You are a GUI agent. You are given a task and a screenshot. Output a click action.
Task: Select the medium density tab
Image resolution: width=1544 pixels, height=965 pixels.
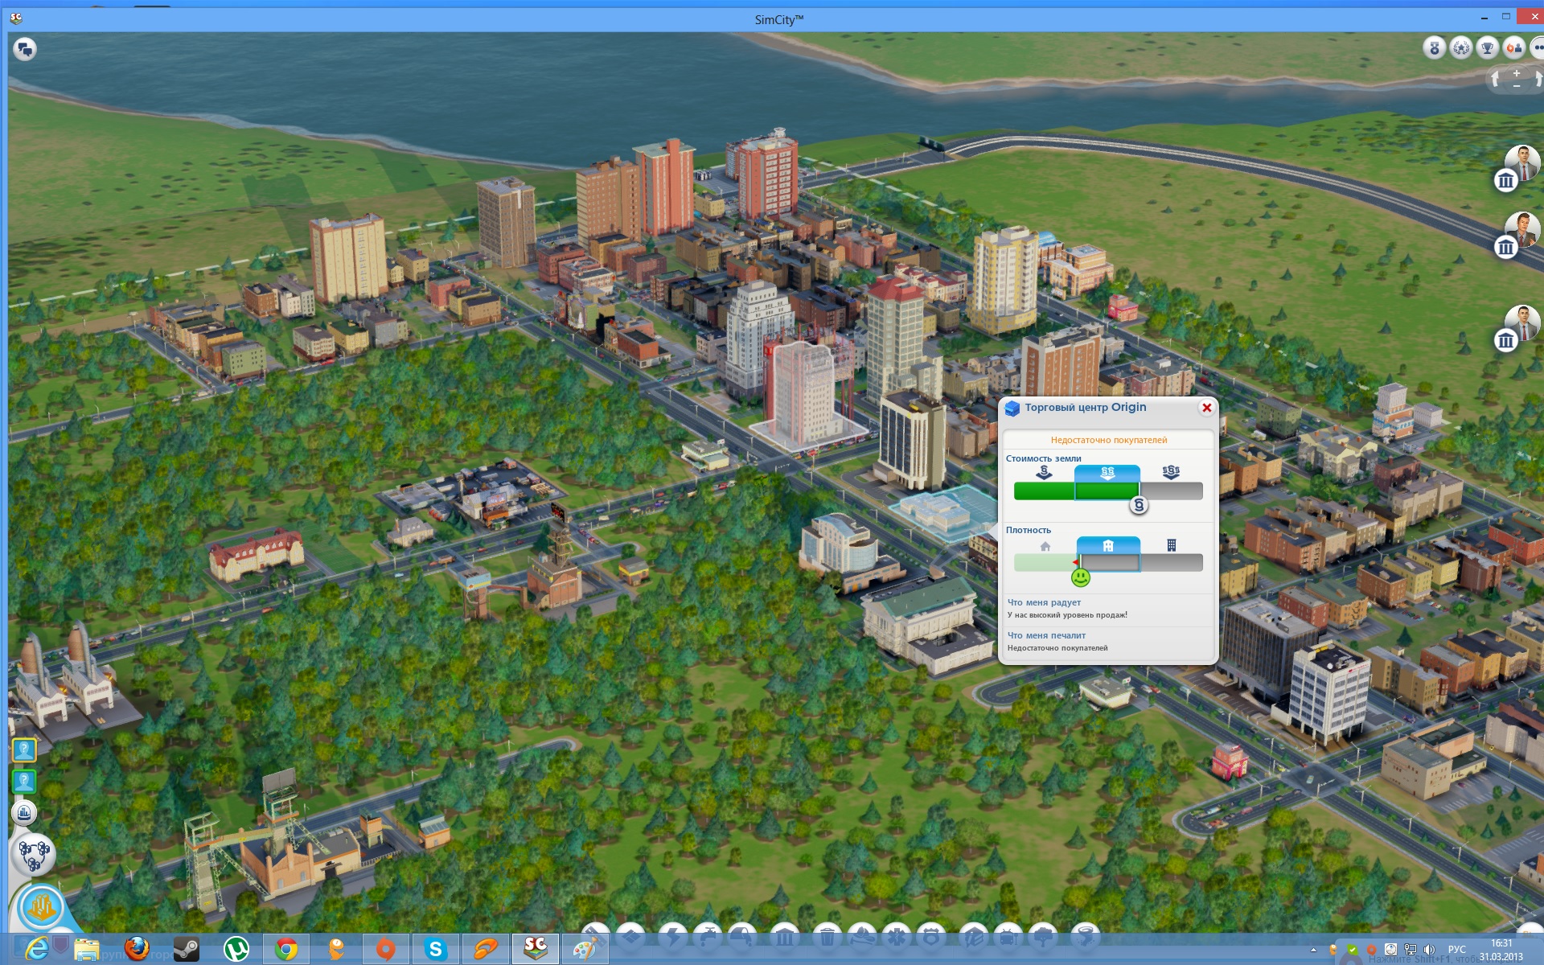(1107, 546)
